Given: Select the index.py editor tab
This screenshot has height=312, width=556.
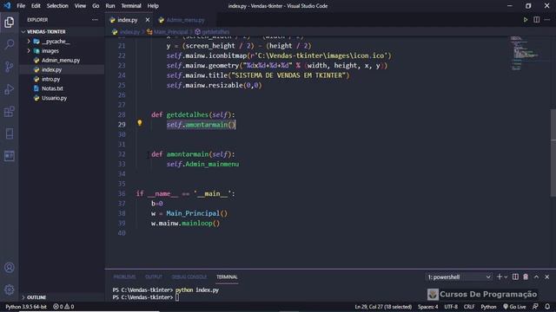Looking at the screenshot, I should [x=127, y=20].
